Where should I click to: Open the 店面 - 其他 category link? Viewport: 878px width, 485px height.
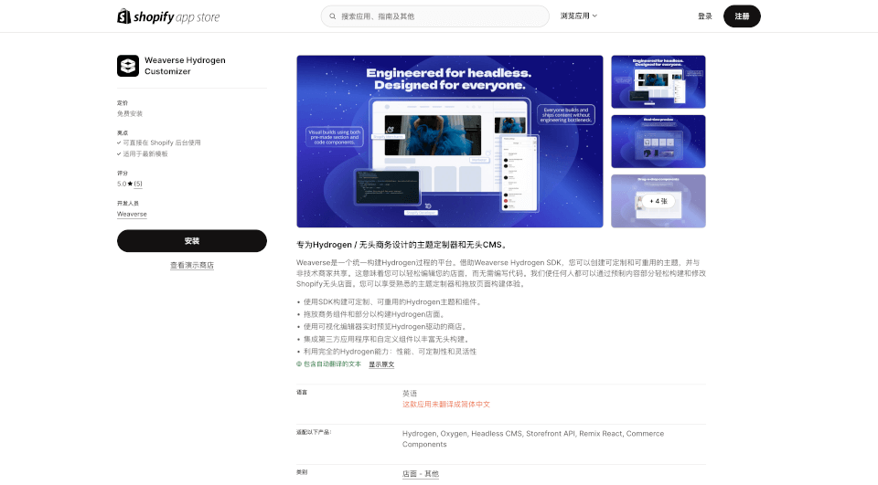[x=420, y=474]
